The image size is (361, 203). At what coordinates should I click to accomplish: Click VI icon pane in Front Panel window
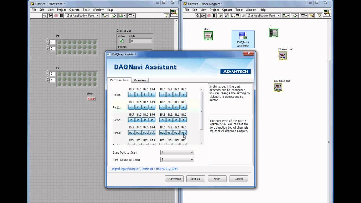(173, 13)
